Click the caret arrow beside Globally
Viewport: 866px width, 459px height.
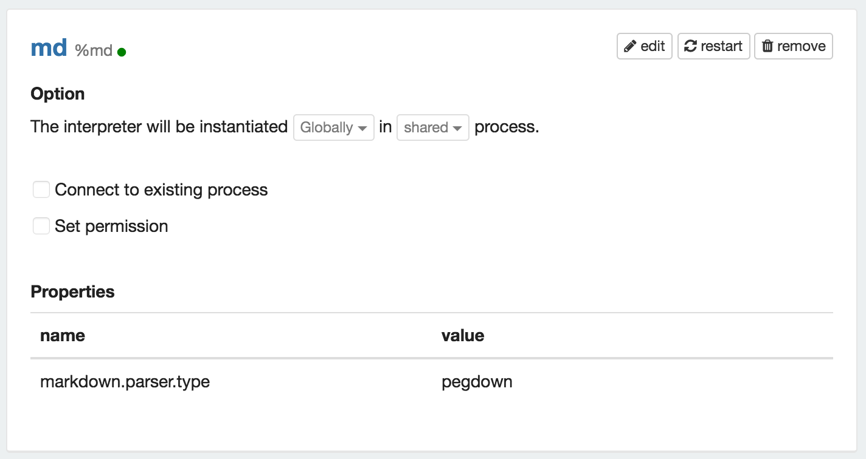tap(362, 129)
